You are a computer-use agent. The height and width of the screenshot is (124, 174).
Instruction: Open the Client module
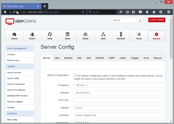point(32,36)
